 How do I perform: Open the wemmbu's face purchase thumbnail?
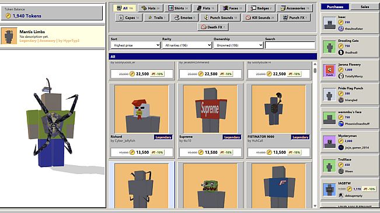330,118
